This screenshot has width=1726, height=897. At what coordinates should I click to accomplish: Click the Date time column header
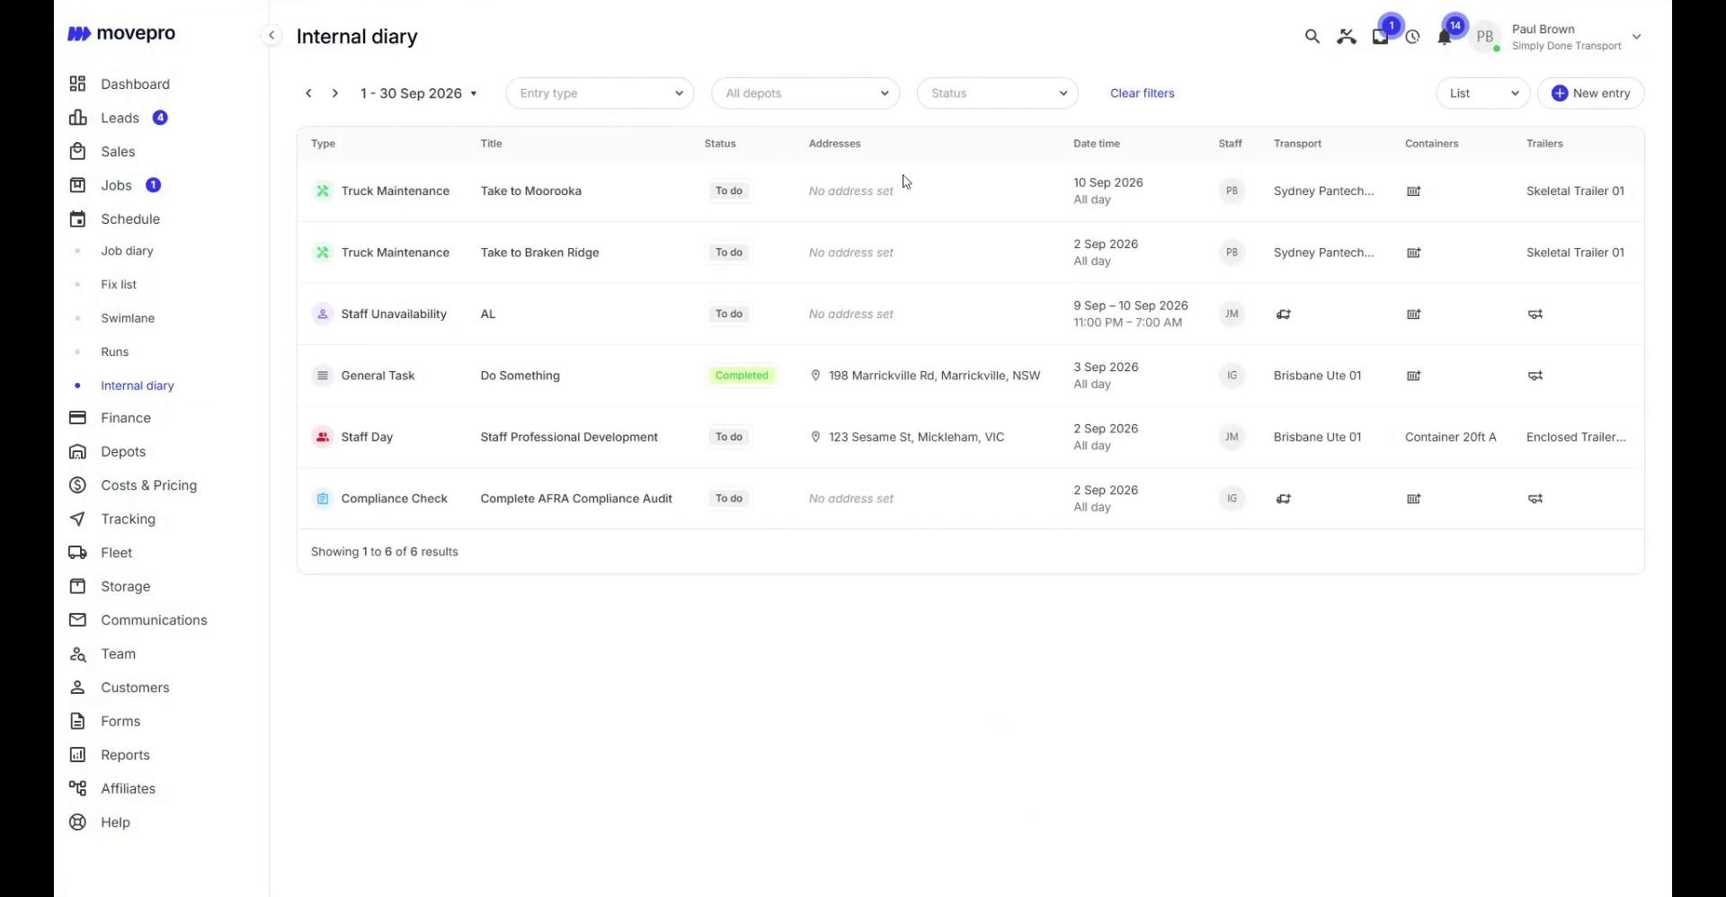tap(1097, 144)
